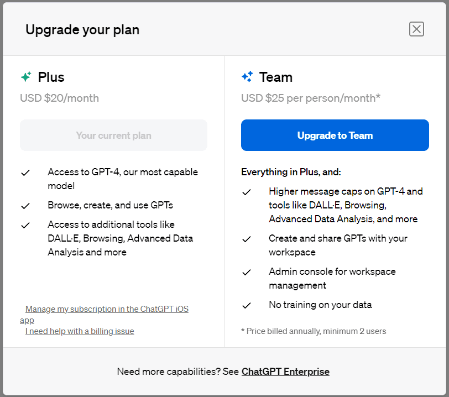Click the checkmark beside 'Higher message caps on GPT-4'
The width and height of the screenshot is (449, 397).
click(247, 191)
